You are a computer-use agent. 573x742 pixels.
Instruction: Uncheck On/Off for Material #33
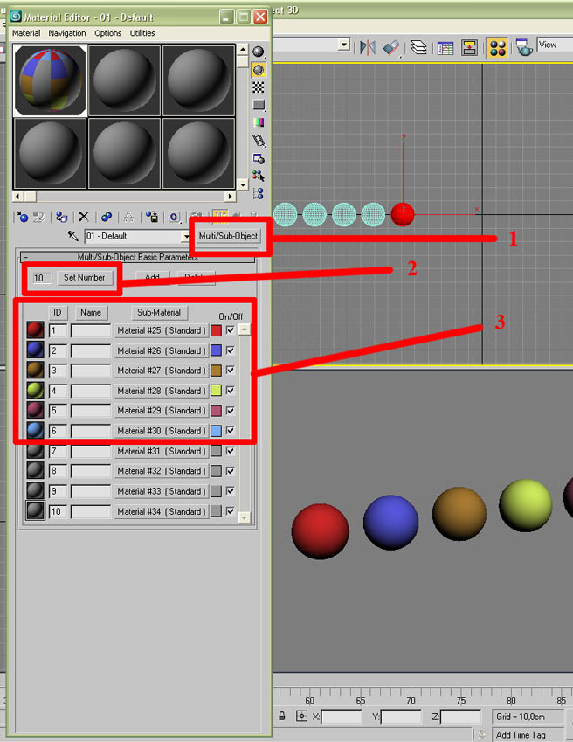[231, 490]
